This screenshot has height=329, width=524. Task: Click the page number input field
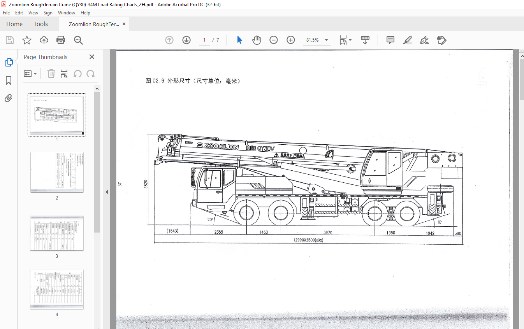click(204, 40)
